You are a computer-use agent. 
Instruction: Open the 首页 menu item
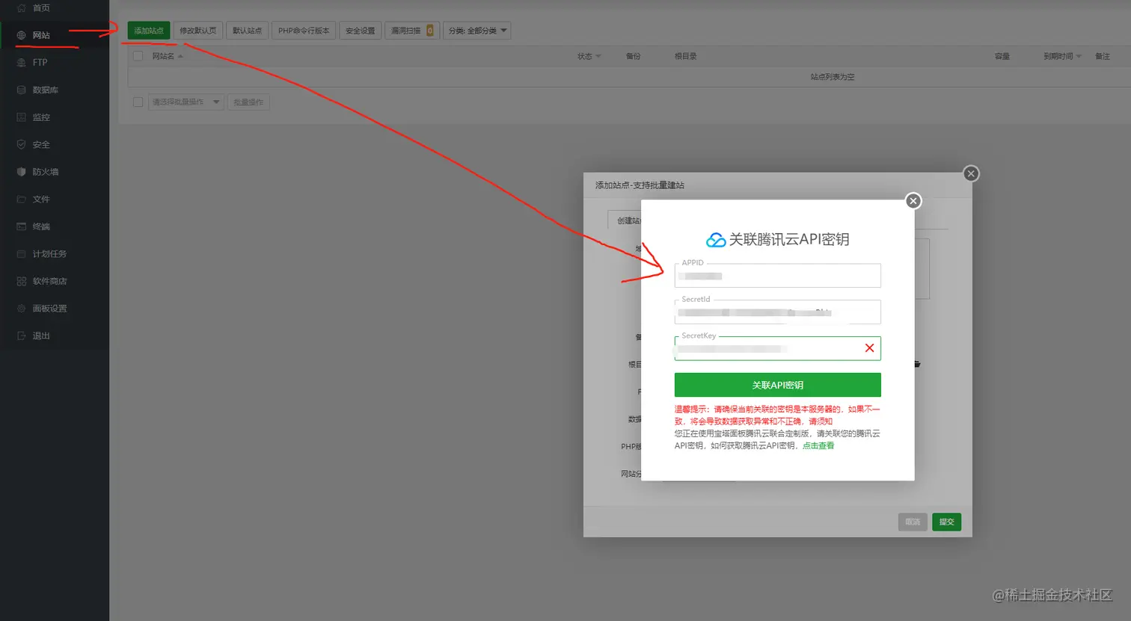(x=41, y=8)
